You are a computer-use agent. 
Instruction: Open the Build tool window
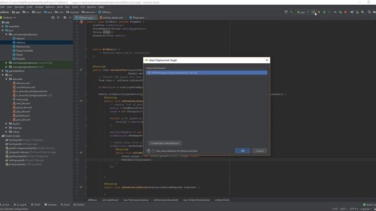[x=65, y=205]
